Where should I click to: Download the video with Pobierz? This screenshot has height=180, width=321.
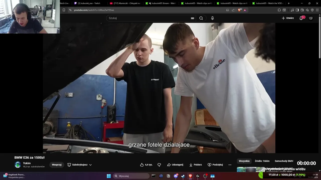tap(195, 165)
